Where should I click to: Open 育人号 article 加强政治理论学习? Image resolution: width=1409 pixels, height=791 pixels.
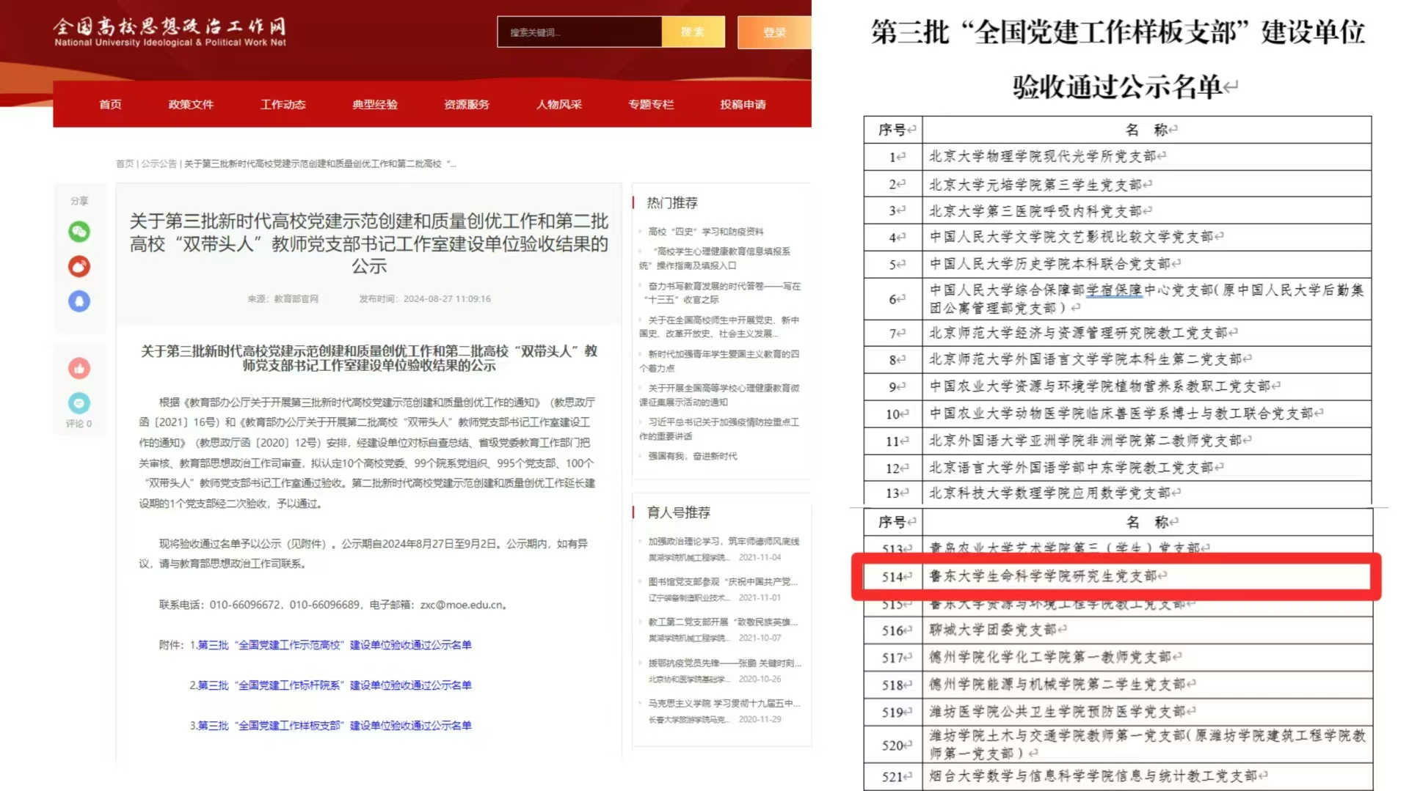[723, 542]
